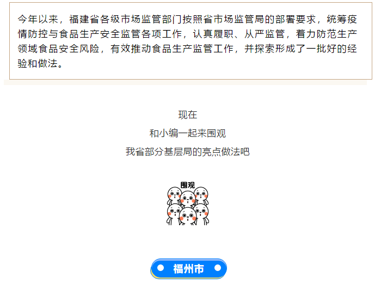
Task: Click the bottom-left cartoon face in sticker
Action: 174,211
